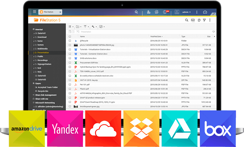Go back with the previous-folder arrow
The height and width of the screenshot is (147, 244).
(70, 32)
